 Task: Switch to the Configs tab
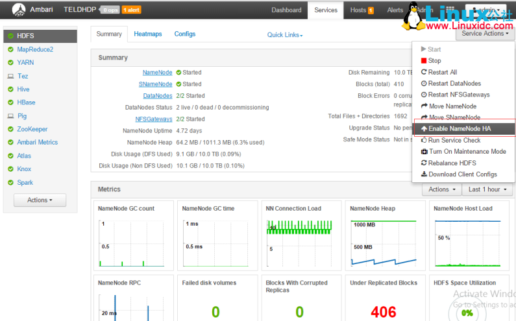tap(185, 34)
